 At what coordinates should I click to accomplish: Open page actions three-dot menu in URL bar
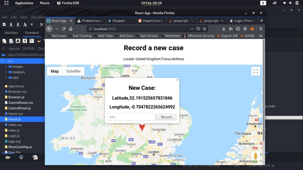tap(192, 29)
